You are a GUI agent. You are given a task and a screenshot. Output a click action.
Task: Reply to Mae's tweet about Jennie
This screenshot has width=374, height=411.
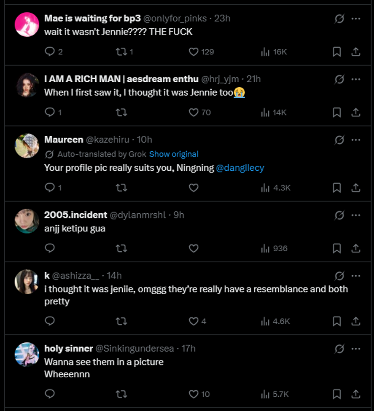coord(50,52)
